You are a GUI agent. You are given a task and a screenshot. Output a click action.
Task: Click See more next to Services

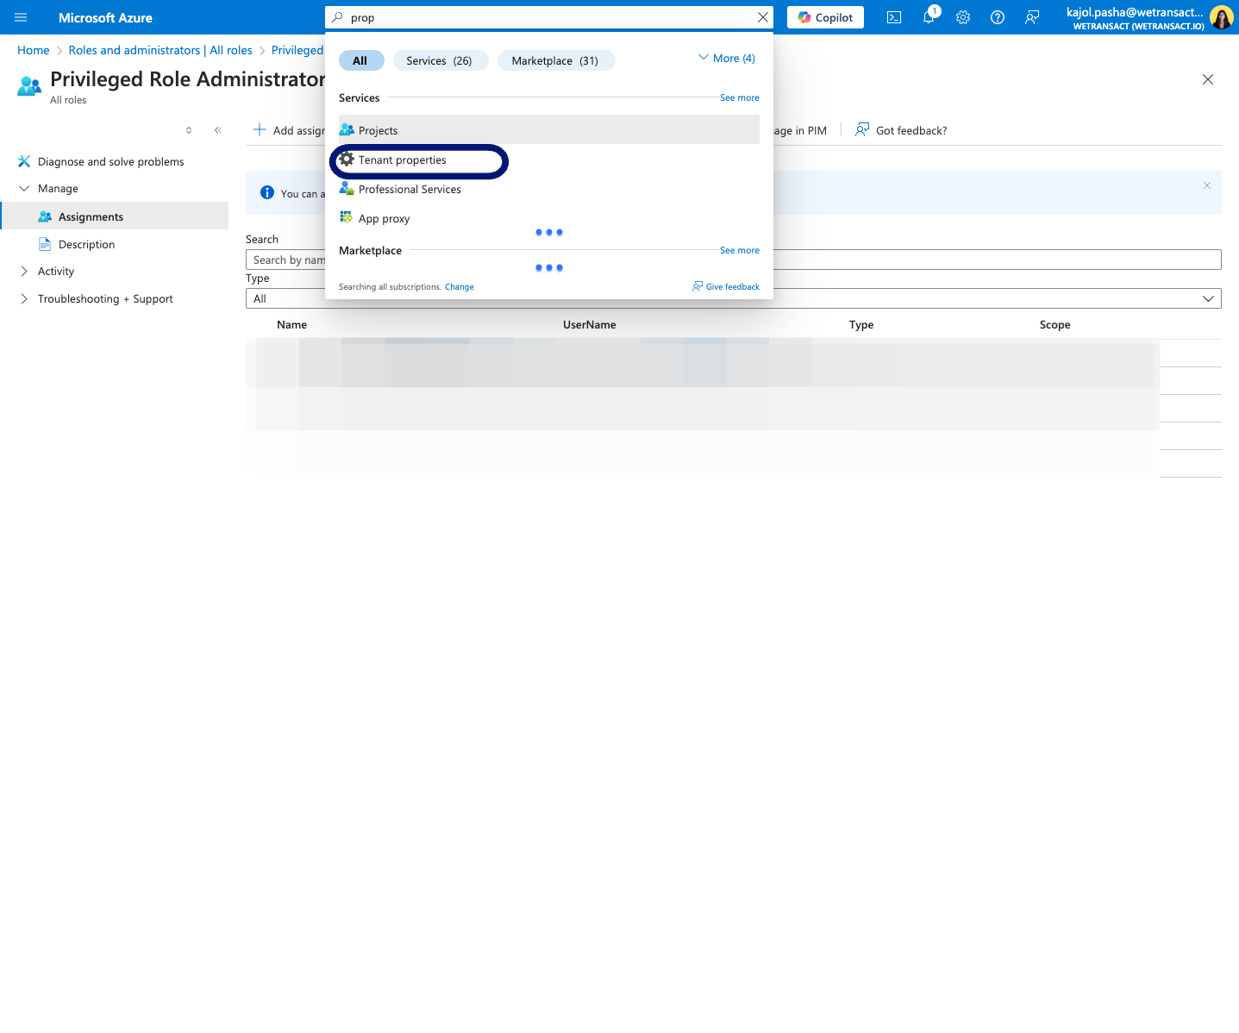pos(740,97)
